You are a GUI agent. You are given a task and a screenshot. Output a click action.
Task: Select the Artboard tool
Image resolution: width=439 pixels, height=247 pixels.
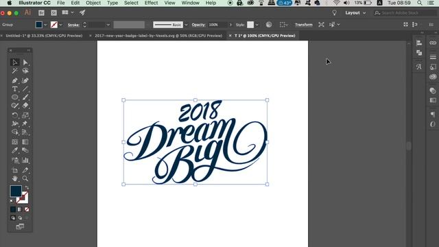click(x=15, y=170)
